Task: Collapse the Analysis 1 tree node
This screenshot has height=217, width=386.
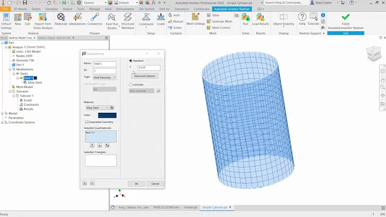Action: click(x=6, y=47)
